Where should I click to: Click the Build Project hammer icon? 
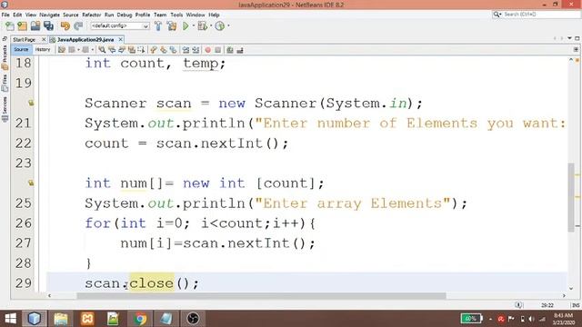158,26
